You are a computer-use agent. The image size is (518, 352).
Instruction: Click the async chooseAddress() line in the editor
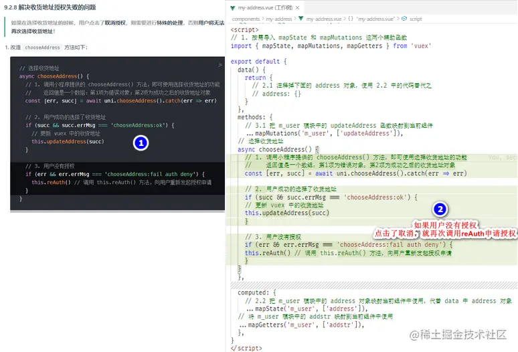coord(278,150)
